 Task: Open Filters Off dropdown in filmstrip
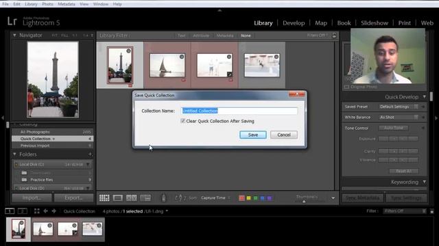click(405, 211)
